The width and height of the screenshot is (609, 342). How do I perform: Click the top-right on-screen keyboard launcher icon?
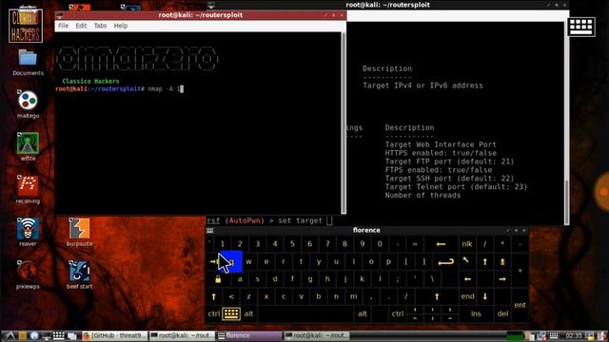[581, 27]
